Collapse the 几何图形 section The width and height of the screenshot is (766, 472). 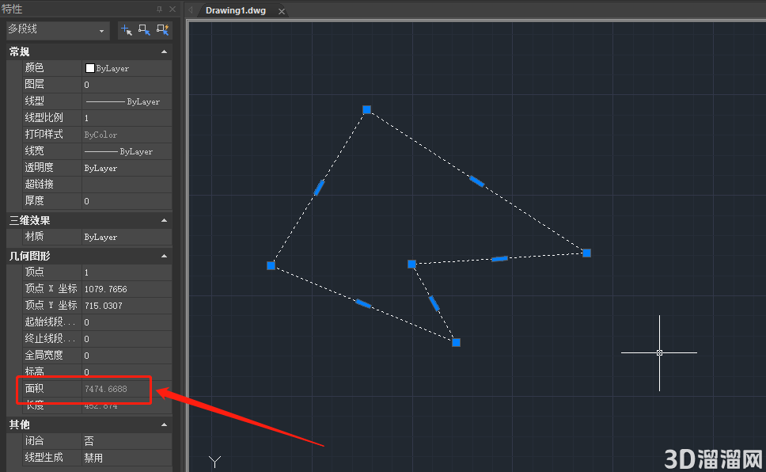(x=164, y=257)
